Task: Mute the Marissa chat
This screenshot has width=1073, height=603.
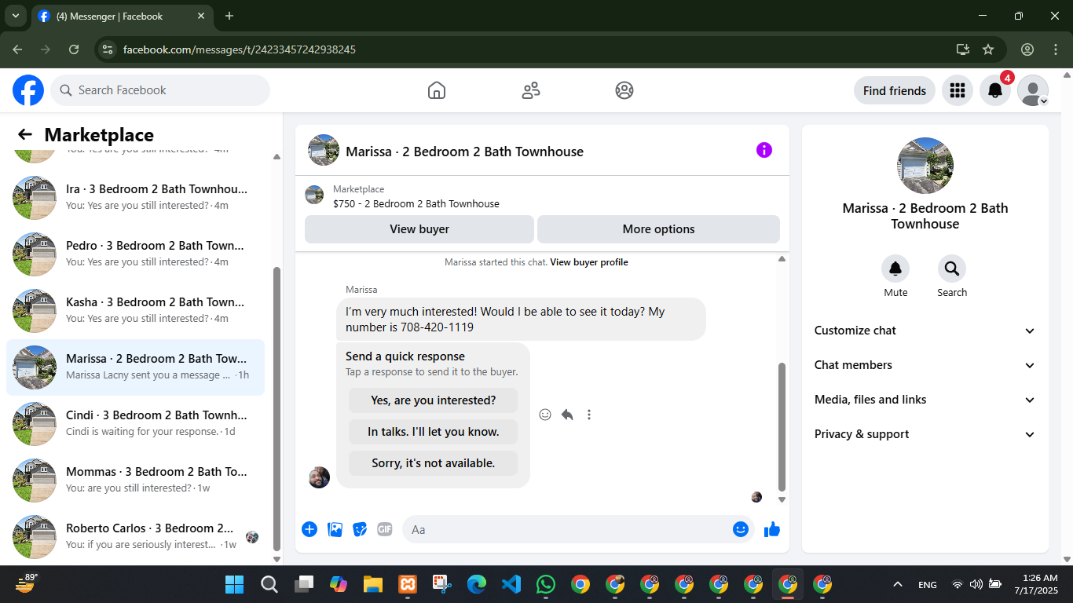Action: pyautogui.click(x=895, y=269)
